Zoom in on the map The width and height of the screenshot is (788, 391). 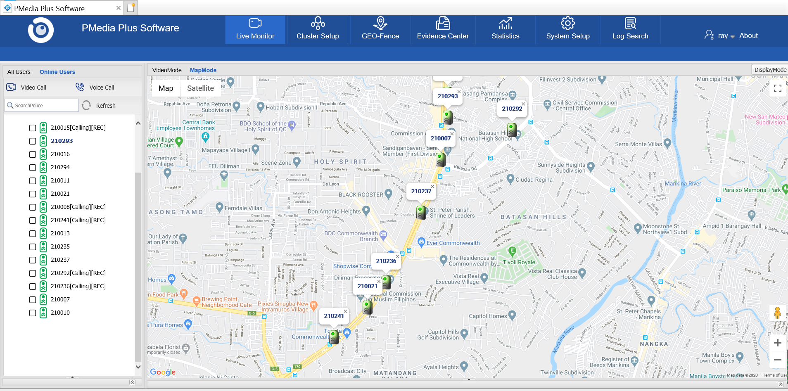[778, 343]
